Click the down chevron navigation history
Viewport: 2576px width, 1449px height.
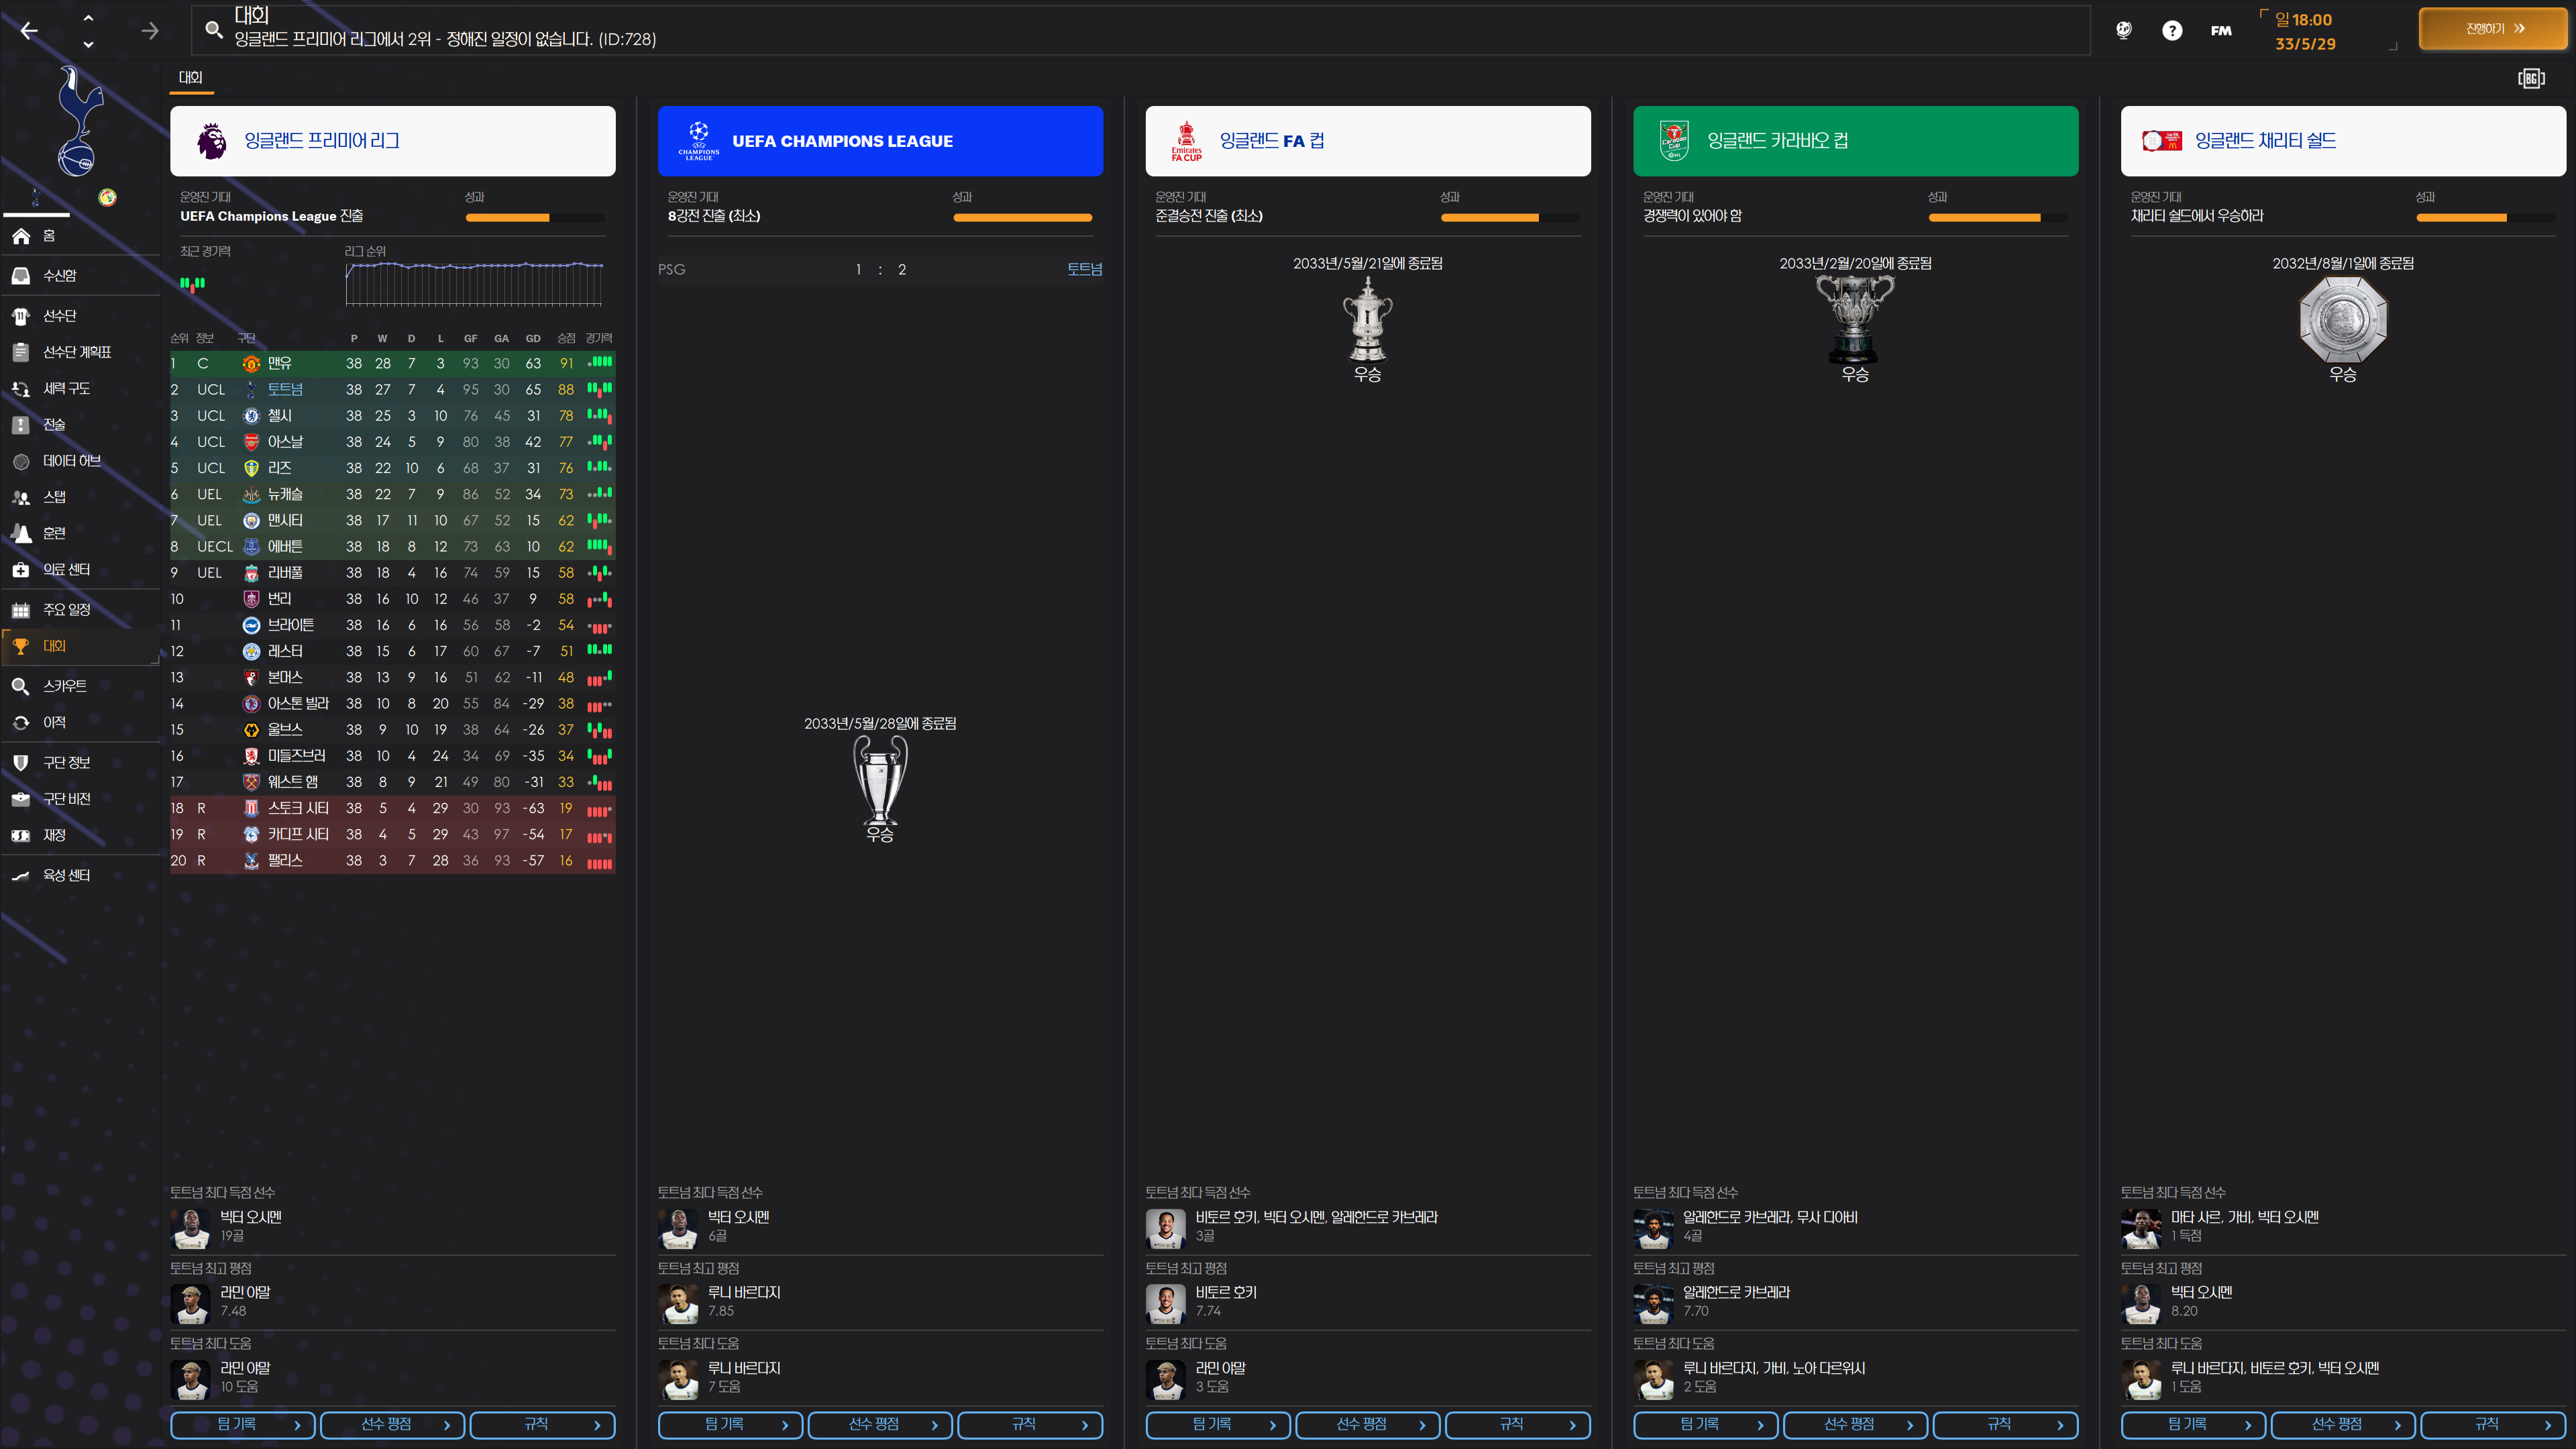[x=88, y=44]
